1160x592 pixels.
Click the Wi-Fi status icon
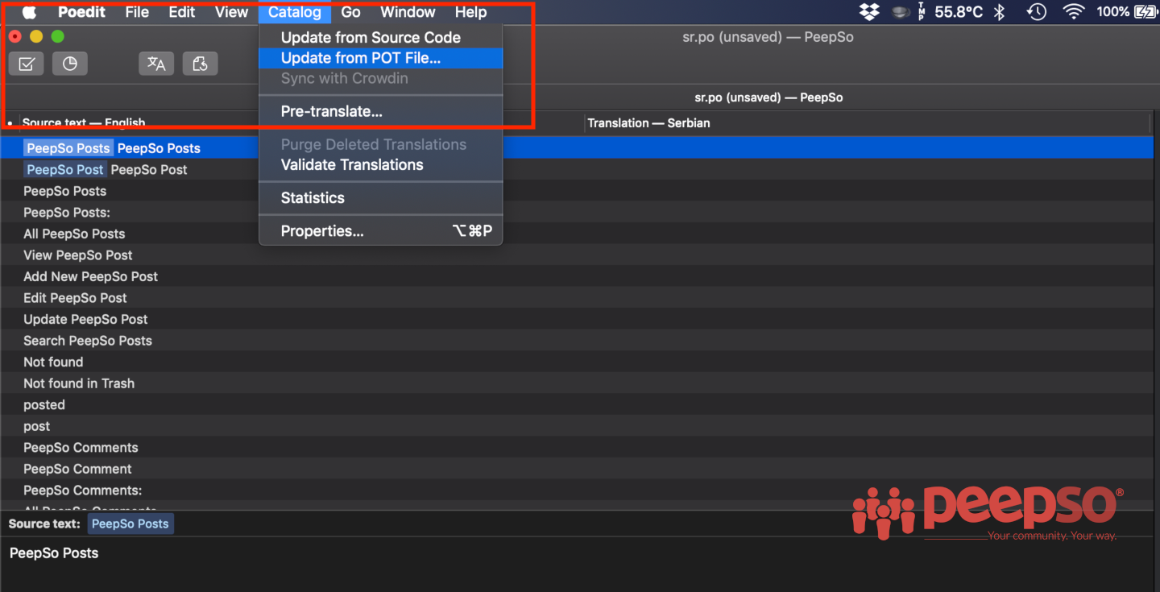pos(1074,12)
